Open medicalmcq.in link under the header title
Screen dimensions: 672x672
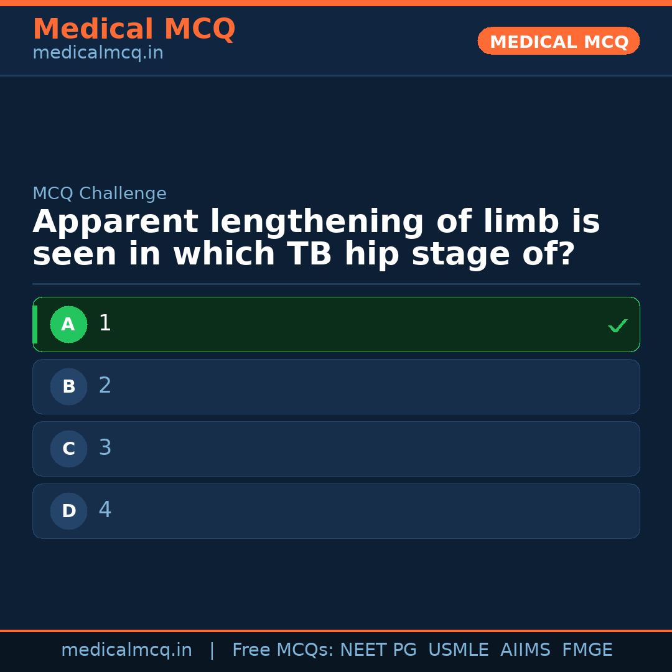coord(98,54)
